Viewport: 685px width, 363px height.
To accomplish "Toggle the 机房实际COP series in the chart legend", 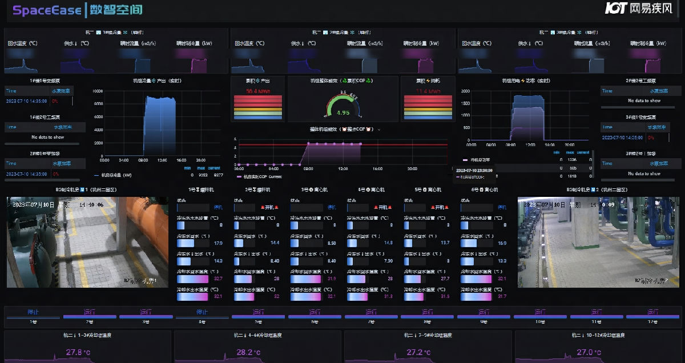I will 258,177.
